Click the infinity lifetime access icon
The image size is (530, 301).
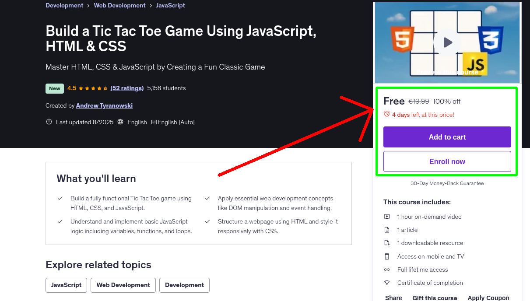[387, 269]
